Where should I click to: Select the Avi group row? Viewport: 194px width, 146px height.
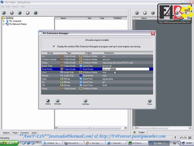coord(97,56)
